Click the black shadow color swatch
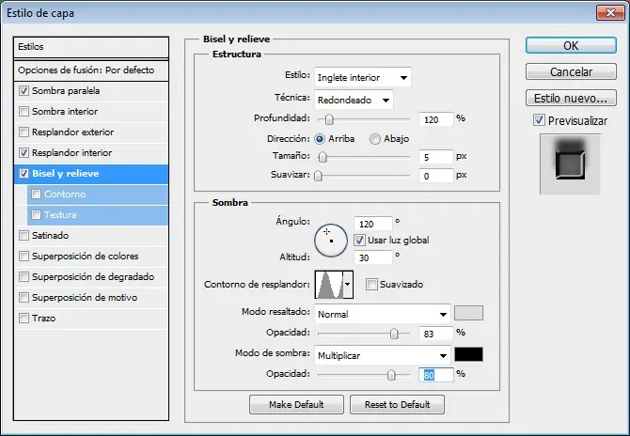Screen dimensions: 630x436 click(x=468, y=354)
